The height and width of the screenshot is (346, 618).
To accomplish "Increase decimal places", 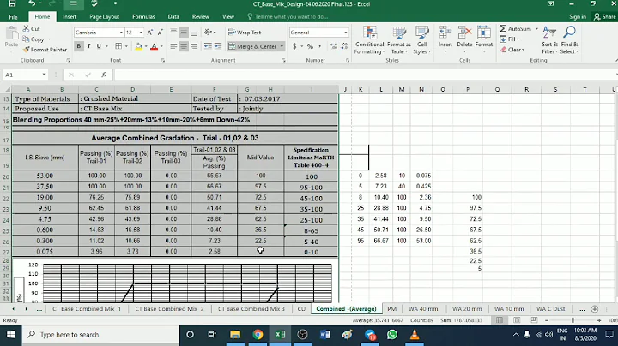I will (x=334, y=46).
